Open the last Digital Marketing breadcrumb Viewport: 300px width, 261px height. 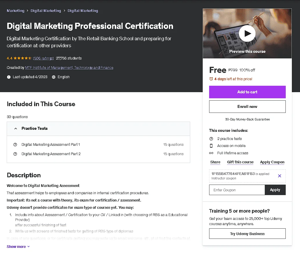coord(83,11)
